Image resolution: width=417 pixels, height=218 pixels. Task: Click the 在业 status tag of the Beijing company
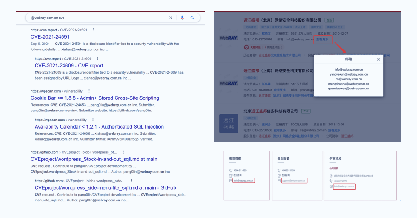point(329,20)
